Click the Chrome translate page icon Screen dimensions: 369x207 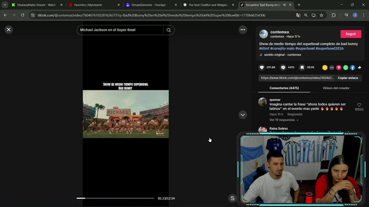(298, 15)
